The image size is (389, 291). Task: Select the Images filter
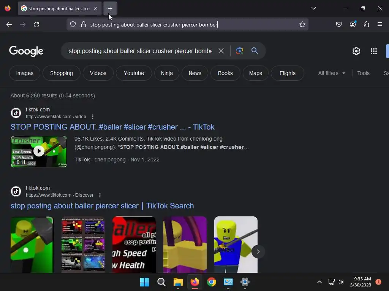pos(25,73)
